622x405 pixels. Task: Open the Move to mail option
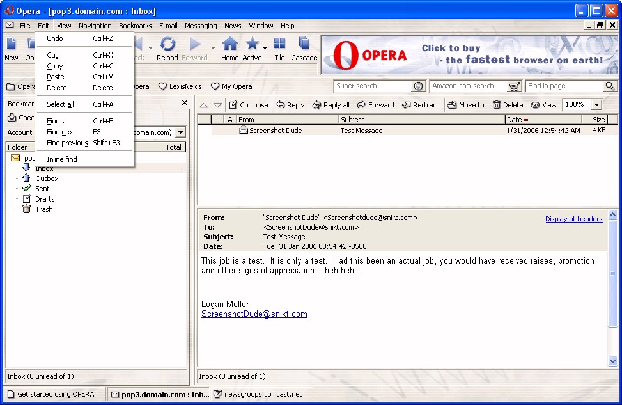466,105
